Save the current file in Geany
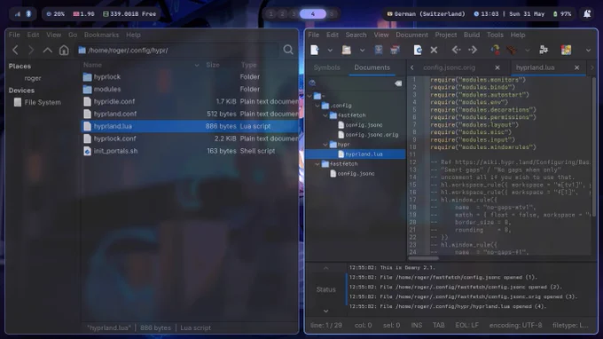Image resolution: width=603 pixels, height=339 pixels. tap(379, 50)
